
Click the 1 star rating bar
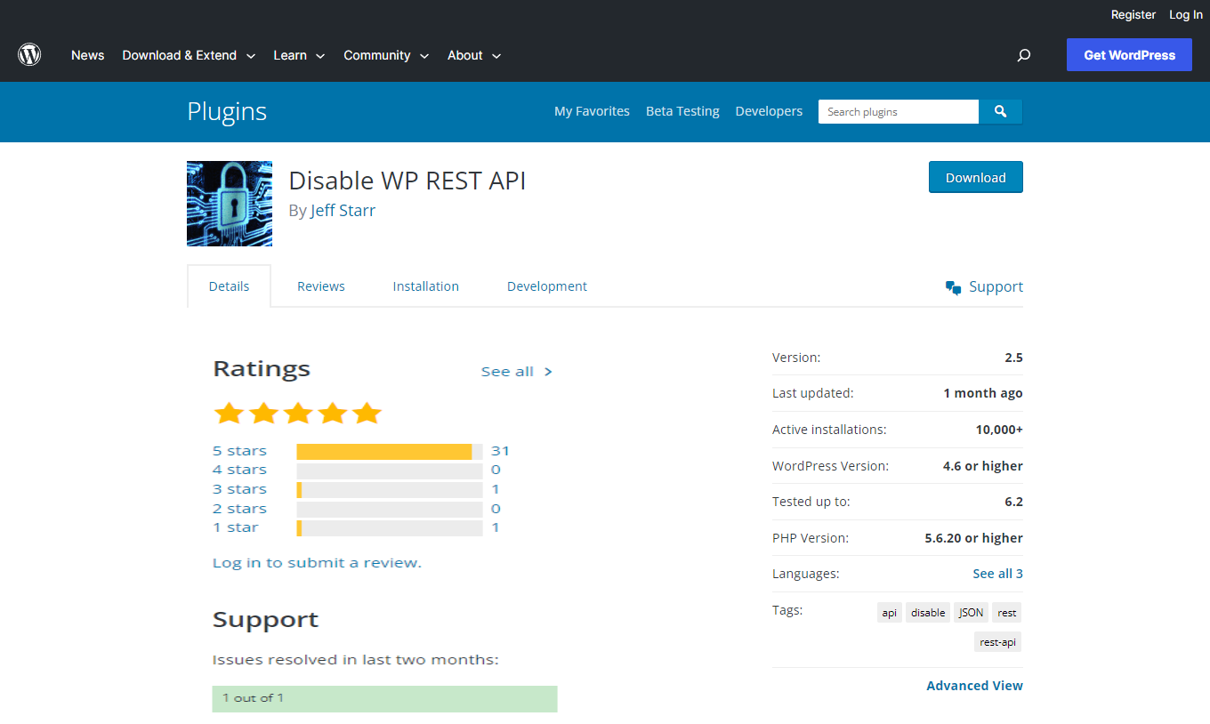click(390, 528)
